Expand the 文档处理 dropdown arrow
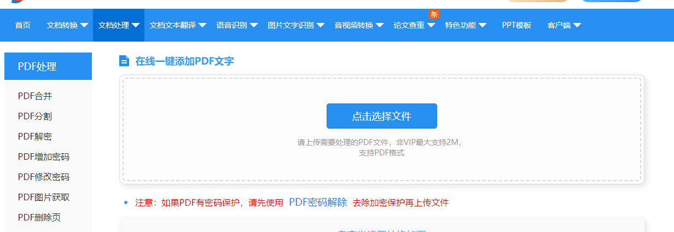 (x=135, y=25)
